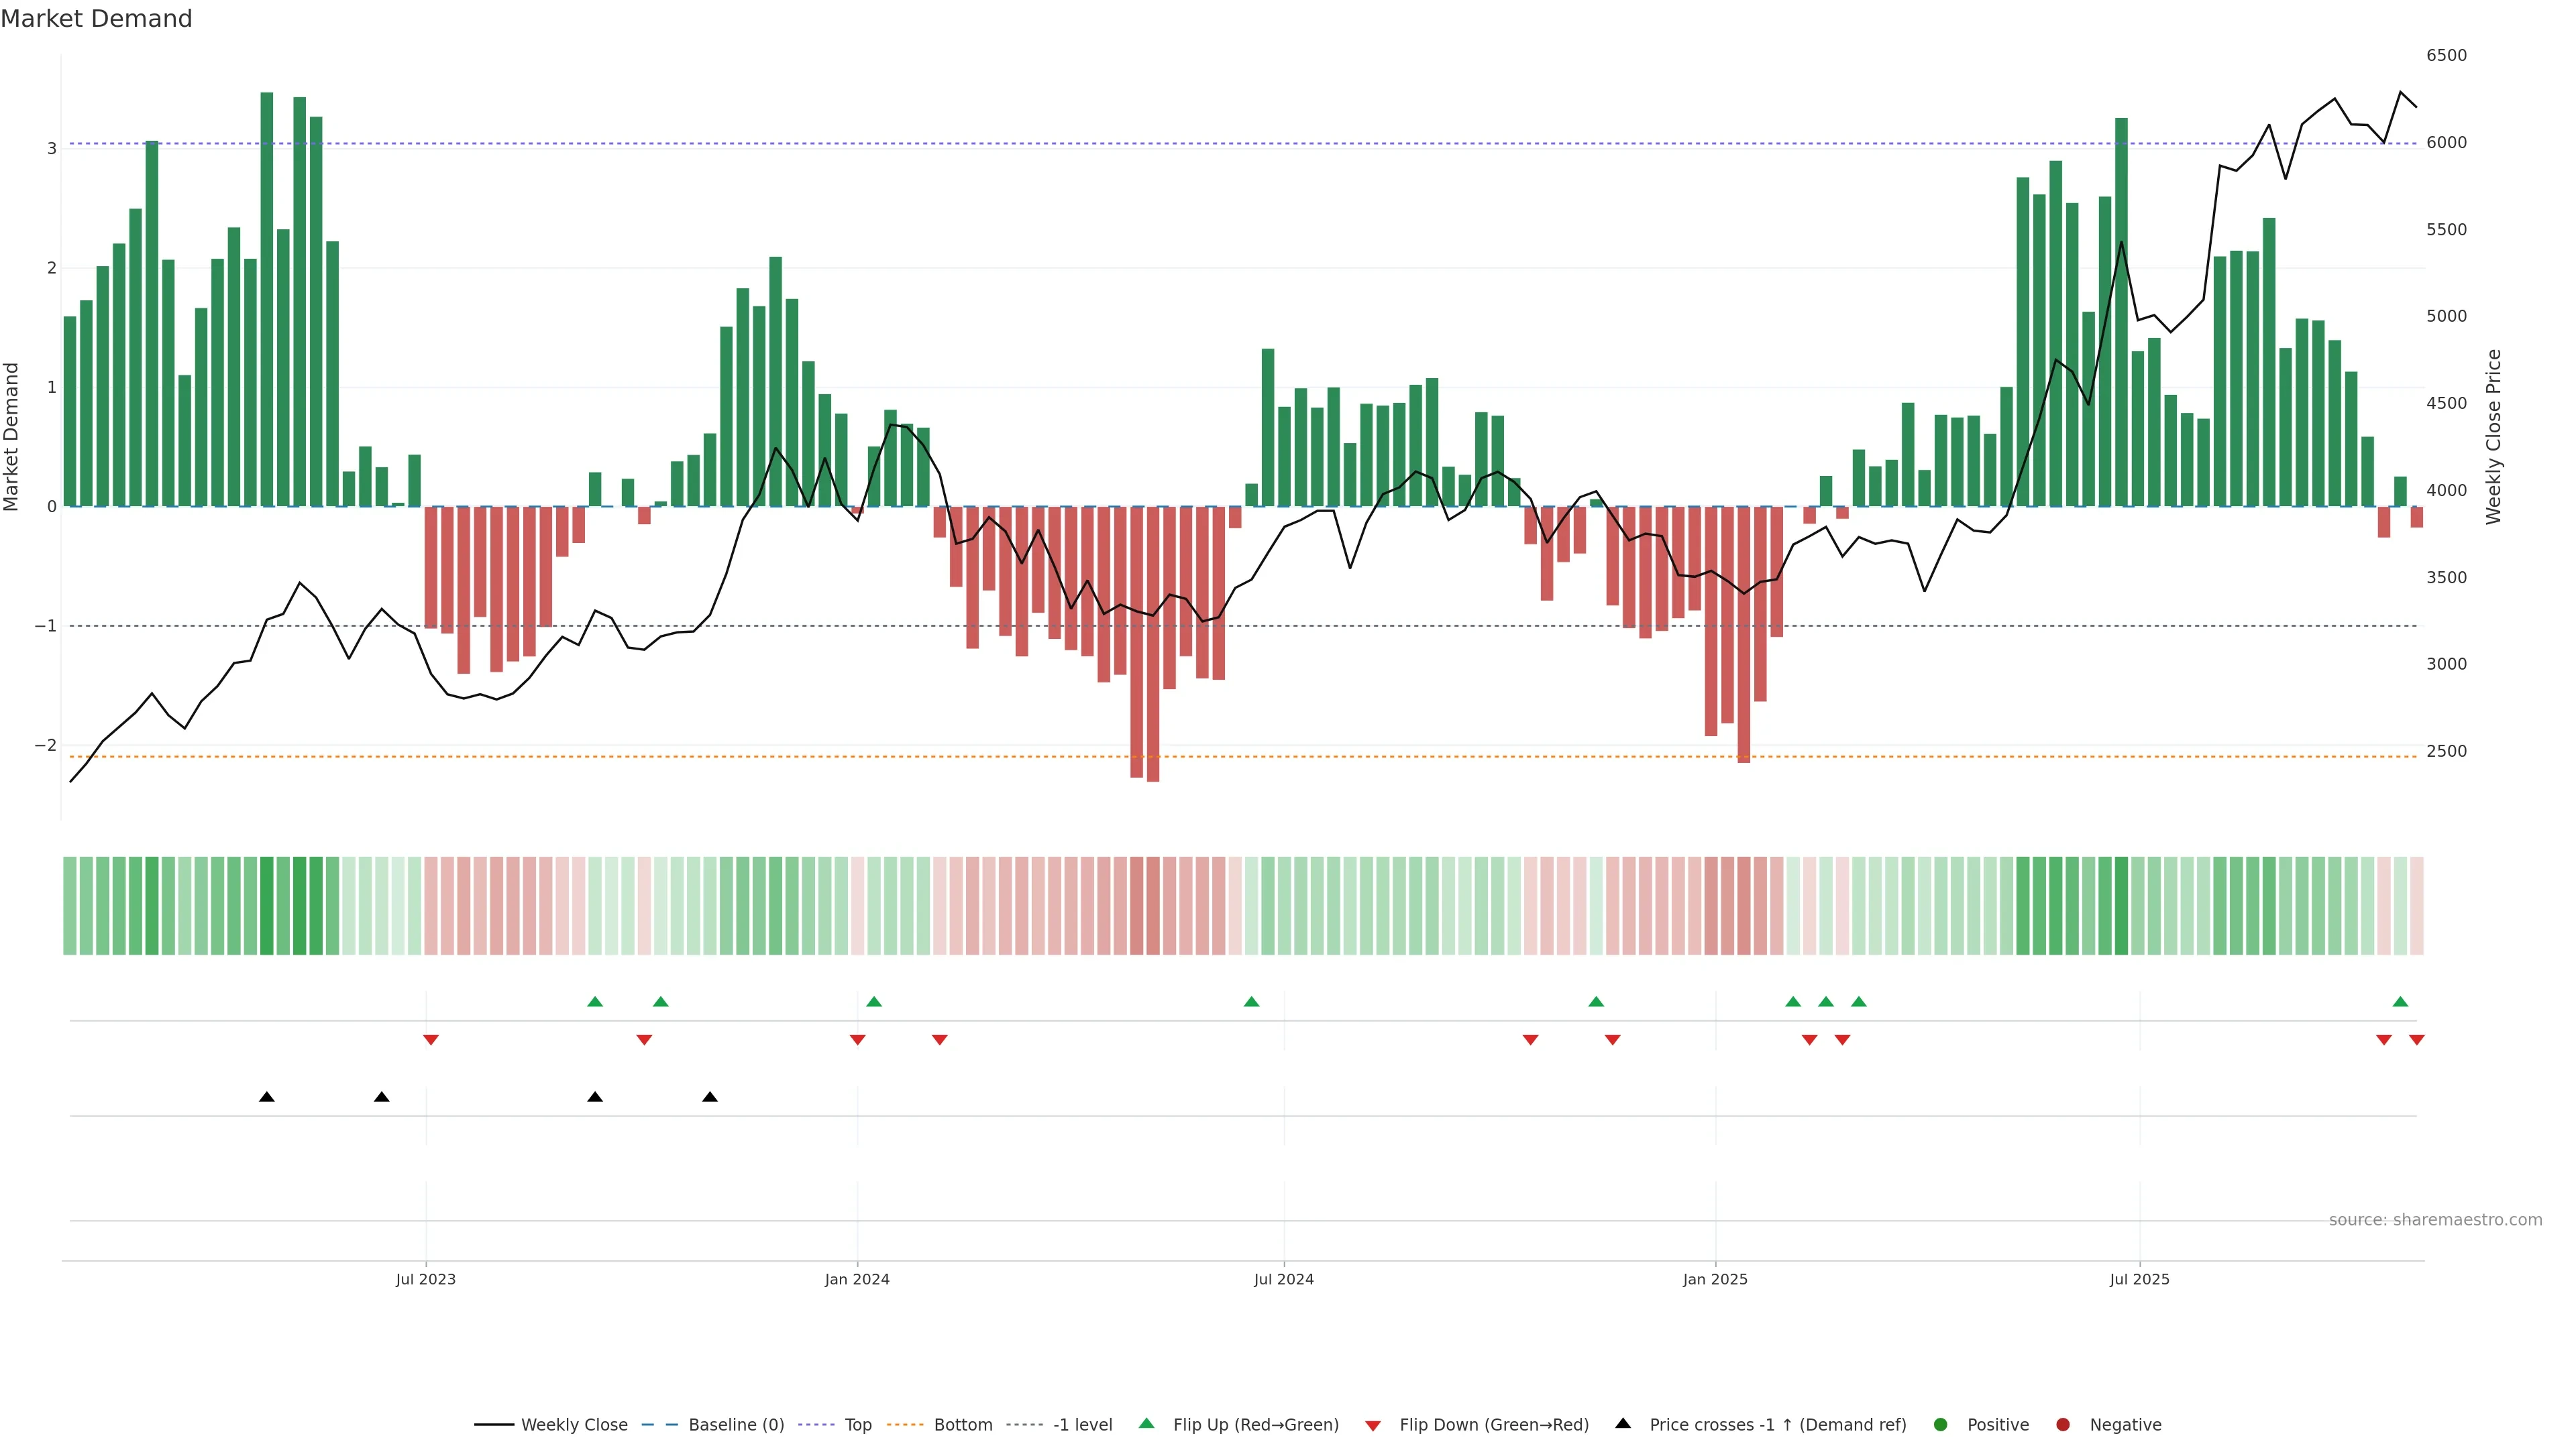Click the Market Demand chart title
Viewport: 2576px width, 1448px height.
click(x=96, y=19)
